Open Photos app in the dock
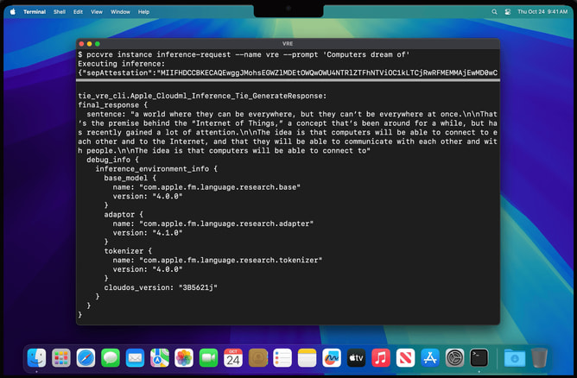The height and width of the screenshot is (378, 577). (184, 358)
